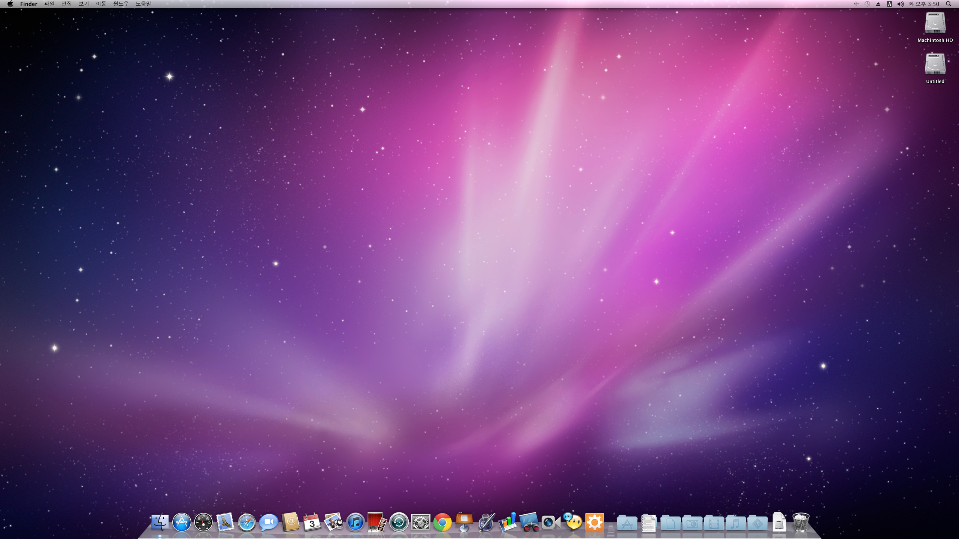Screen dimensions: 959x539
Task: Open the 편집 menu
Action: pos(67,4)
